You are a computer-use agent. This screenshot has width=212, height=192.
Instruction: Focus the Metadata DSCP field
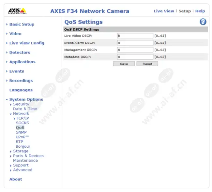[x=135, y=57]
